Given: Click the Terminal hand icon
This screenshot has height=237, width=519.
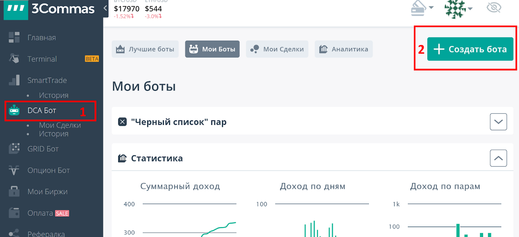Looking at the screenshot, I should pyautogui.click(x=14, y=58).
